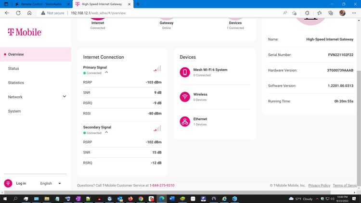
Task: Open File Explorer from the taskbar
Action: [47, 199]
